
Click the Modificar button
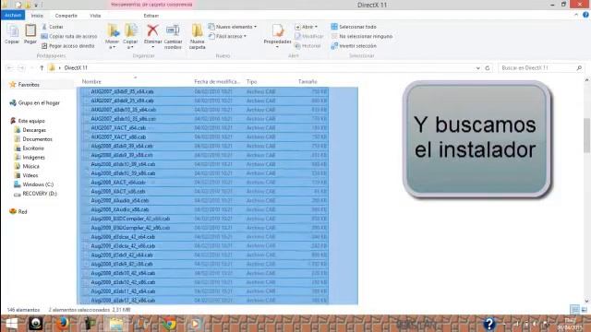pos(309,36)
